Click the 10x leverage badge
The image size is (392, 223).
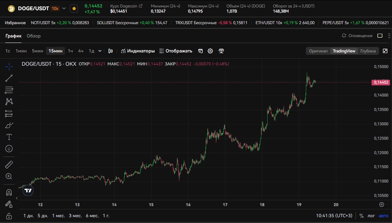[55, 9]
